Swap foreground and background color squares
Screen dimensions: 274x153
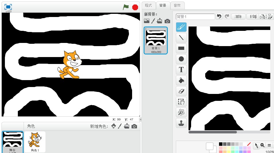[x=211, y=148]
